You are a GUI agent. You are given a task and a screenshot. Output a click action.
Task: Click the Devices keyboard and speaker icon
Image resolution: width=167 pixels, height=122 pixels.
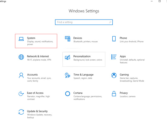(x=68, y=39)
